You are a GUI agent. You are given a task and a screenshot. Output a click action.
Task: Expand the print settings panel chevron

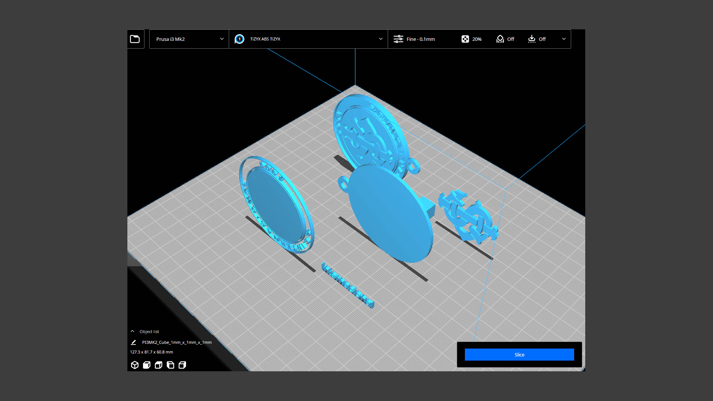pyautogui.click(x=564, y=39)
